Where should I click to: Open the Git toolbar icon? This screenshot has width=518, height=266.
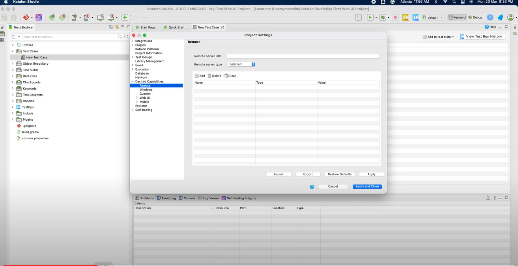coord(26,17)
